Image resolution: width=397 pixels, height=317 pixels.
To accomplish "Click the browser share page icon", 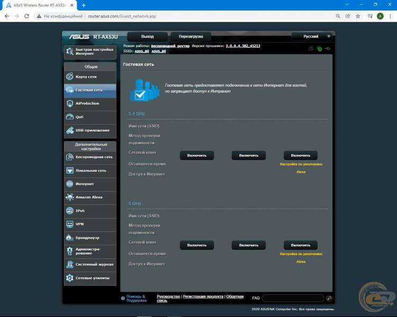I will 348,16.
